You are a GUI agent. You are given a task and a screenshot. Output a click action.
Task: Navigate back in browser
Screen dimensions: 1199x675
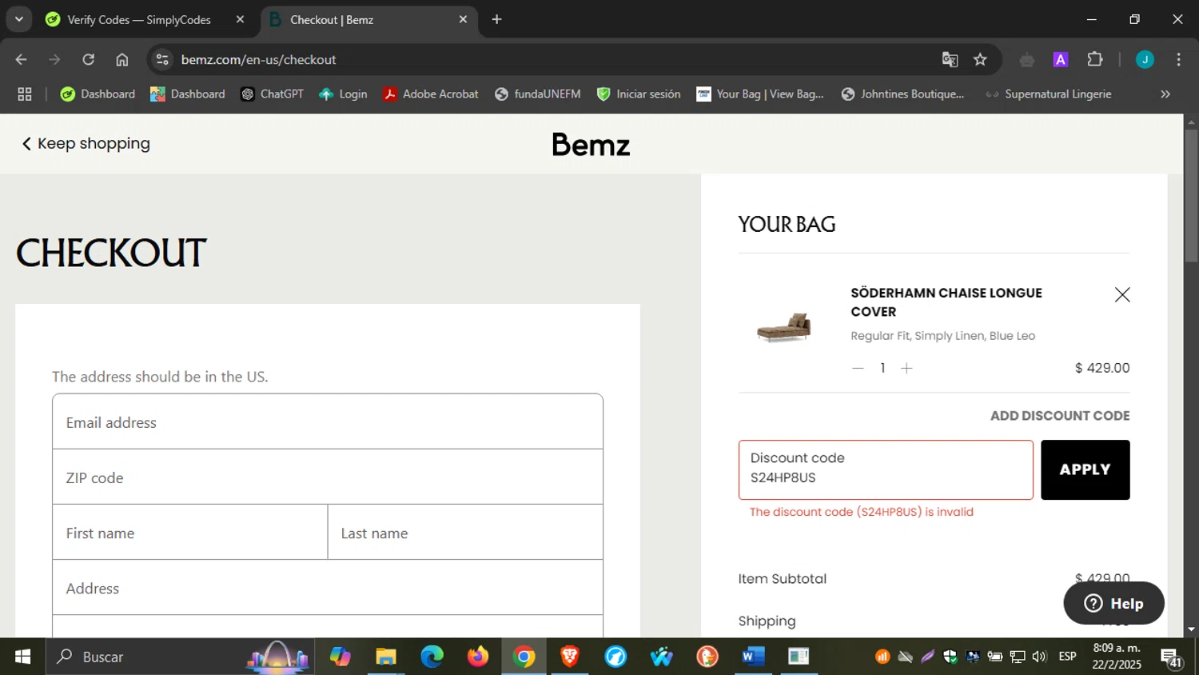22,60
